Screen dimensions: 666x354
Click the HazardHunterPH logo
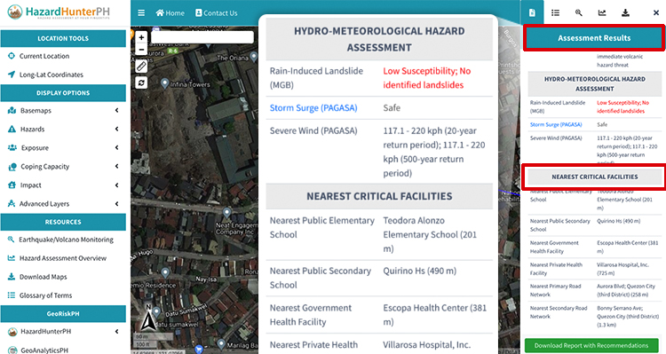[x=59, y=12]
